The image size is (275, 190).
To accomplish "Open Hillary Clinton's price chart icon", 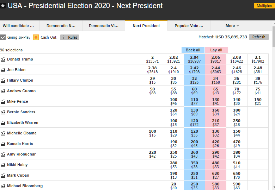I will point(3,81).
